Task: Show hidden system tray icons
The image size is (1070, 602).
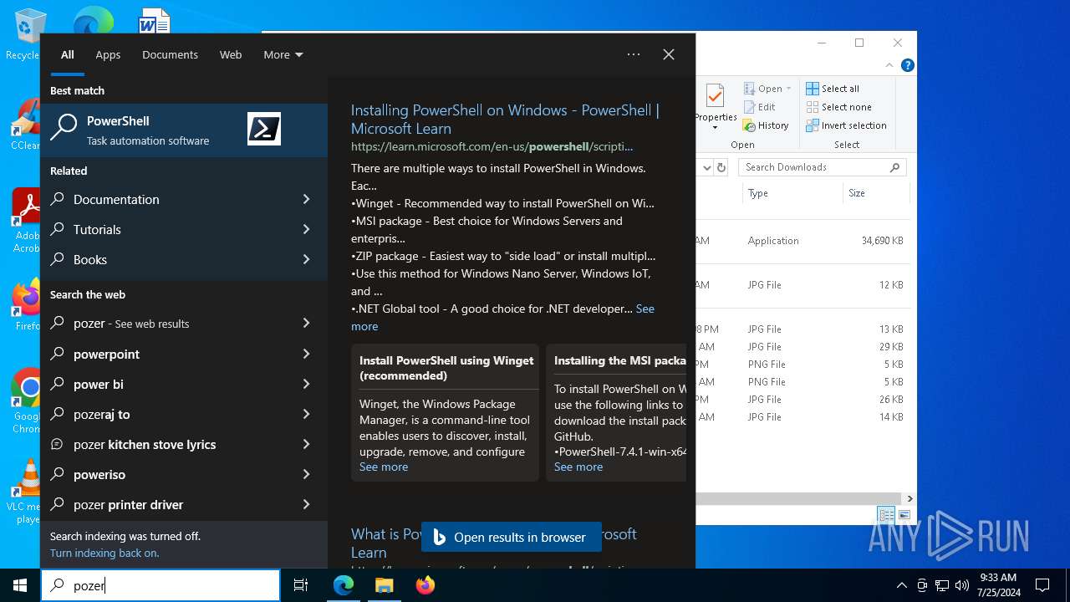Action: pos(901,585)
